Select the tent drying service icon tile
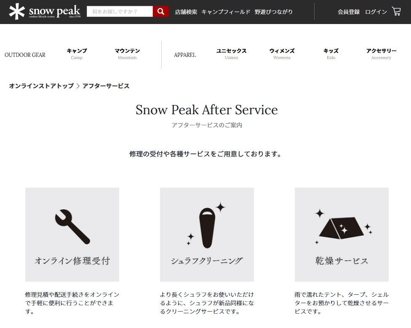This screenshot has height=328, width=411. coord(342,234)
